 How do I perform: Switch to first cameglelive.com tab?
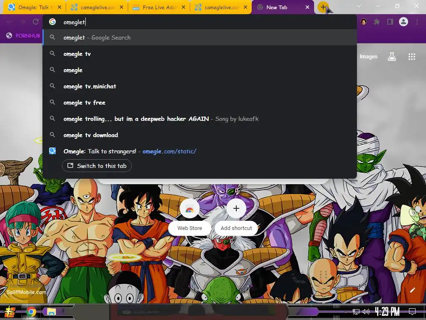click(x=97, y=7)
